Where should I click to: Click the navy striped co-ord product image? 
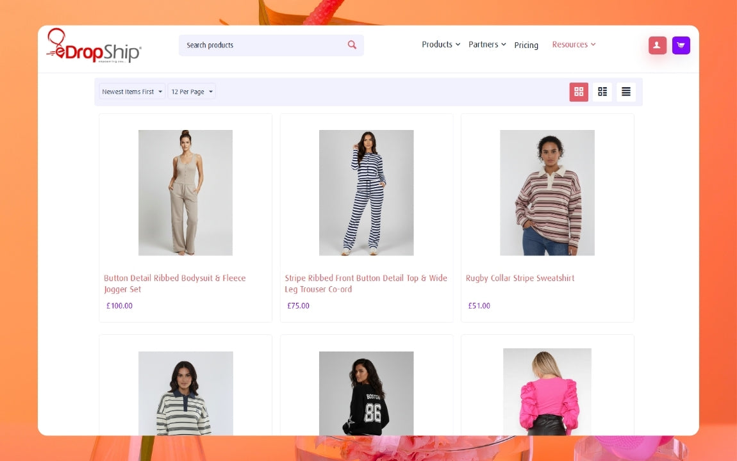point(366,193)
